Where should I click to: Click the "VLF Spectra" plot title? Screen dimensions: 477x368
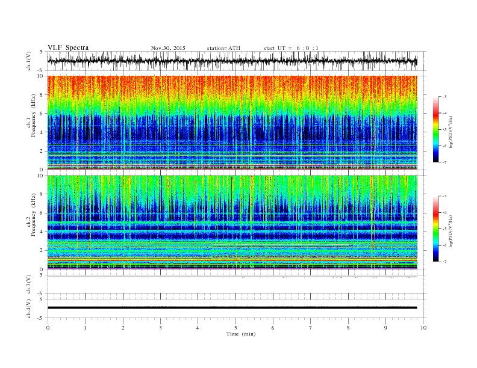(x=68, y=48)
